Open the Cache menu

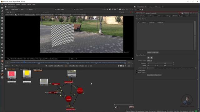click(29, 4)
